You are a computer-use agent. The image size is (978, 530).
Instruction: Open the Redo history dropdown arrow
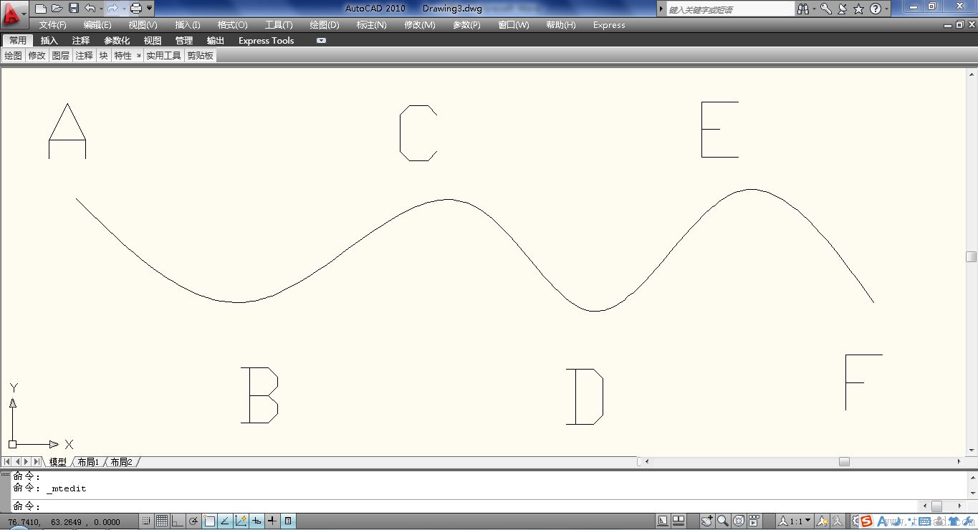(x=124, y=9)
